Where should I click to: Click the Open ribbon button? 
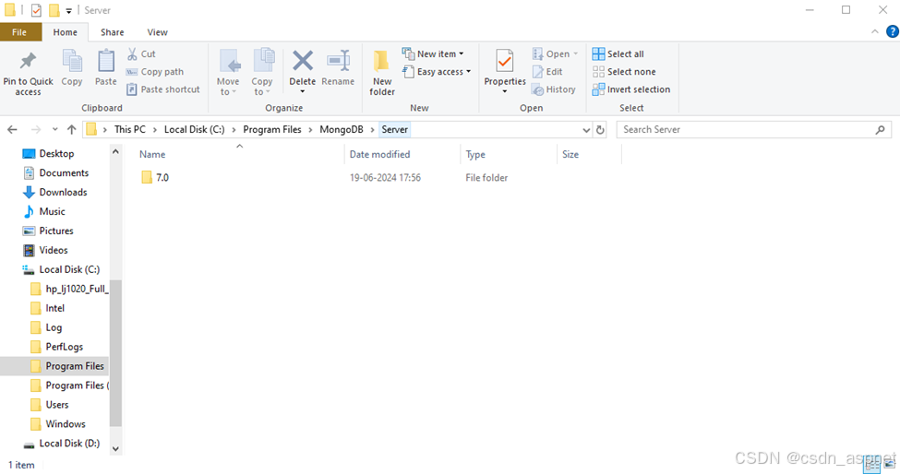pyautogui.click(x=555, y=53)
